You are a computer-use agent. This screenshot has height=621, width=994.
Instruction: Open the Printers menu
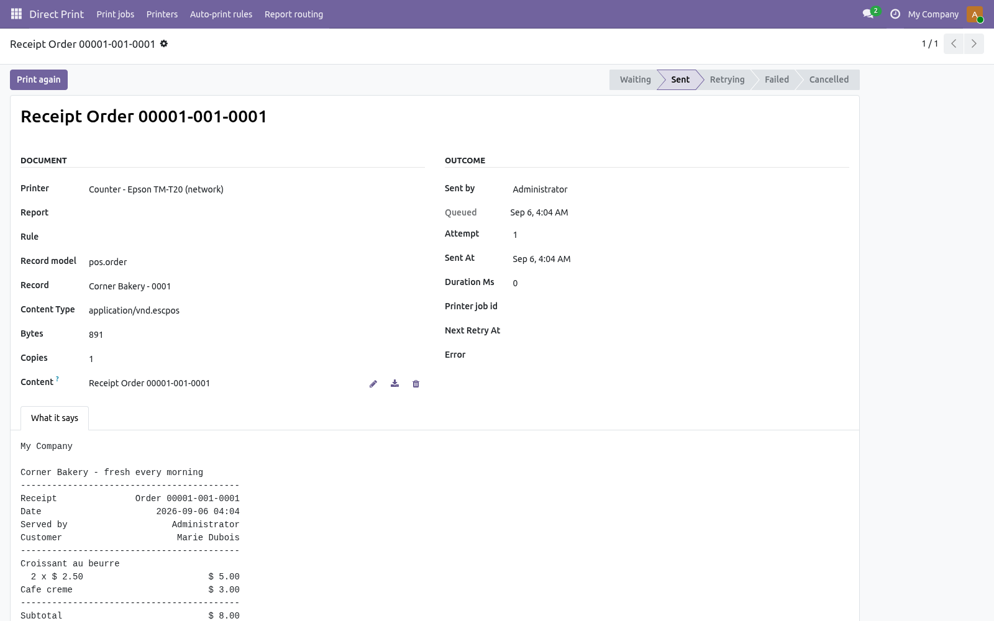pos(162,14)
